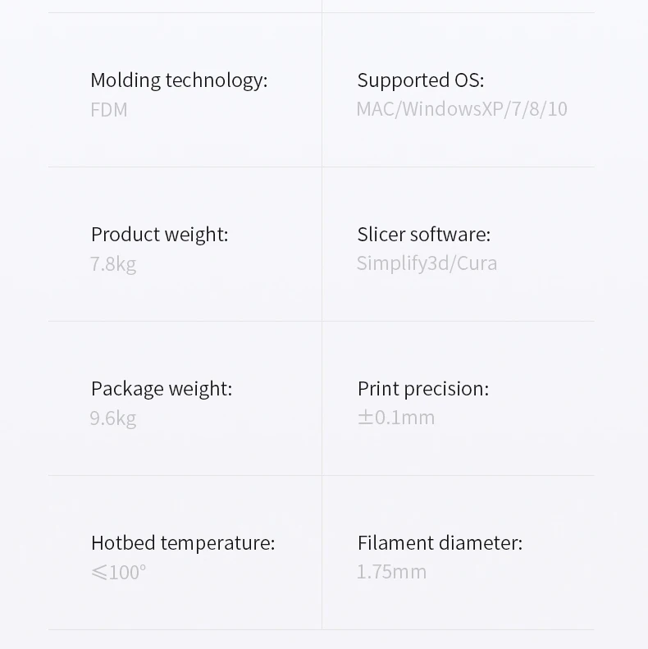Click the Hotbed temperature label
The width and height of the screenshot is (648, 649).
[183, 543]
